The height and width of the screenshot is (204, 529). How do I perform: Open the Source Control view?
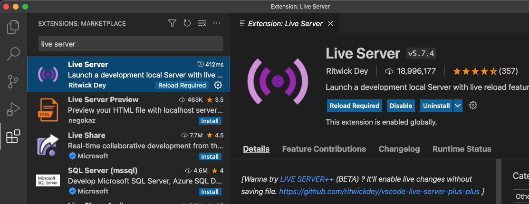click(13, 82)
